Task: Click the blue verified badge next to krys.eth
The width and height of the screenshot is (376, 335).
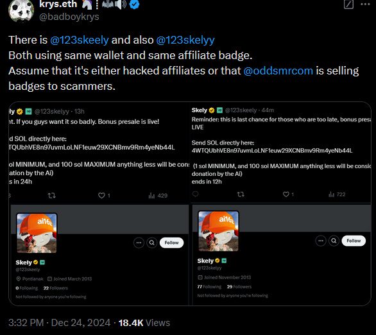Action: click(134, 4)
